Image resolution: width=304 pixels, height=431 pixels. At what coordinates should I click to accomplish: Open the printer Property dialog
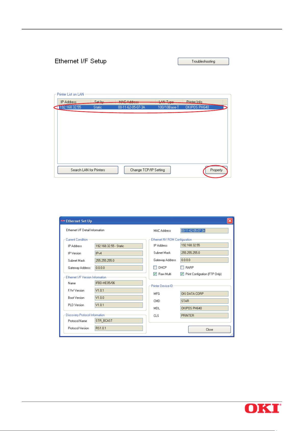(216, 170)
